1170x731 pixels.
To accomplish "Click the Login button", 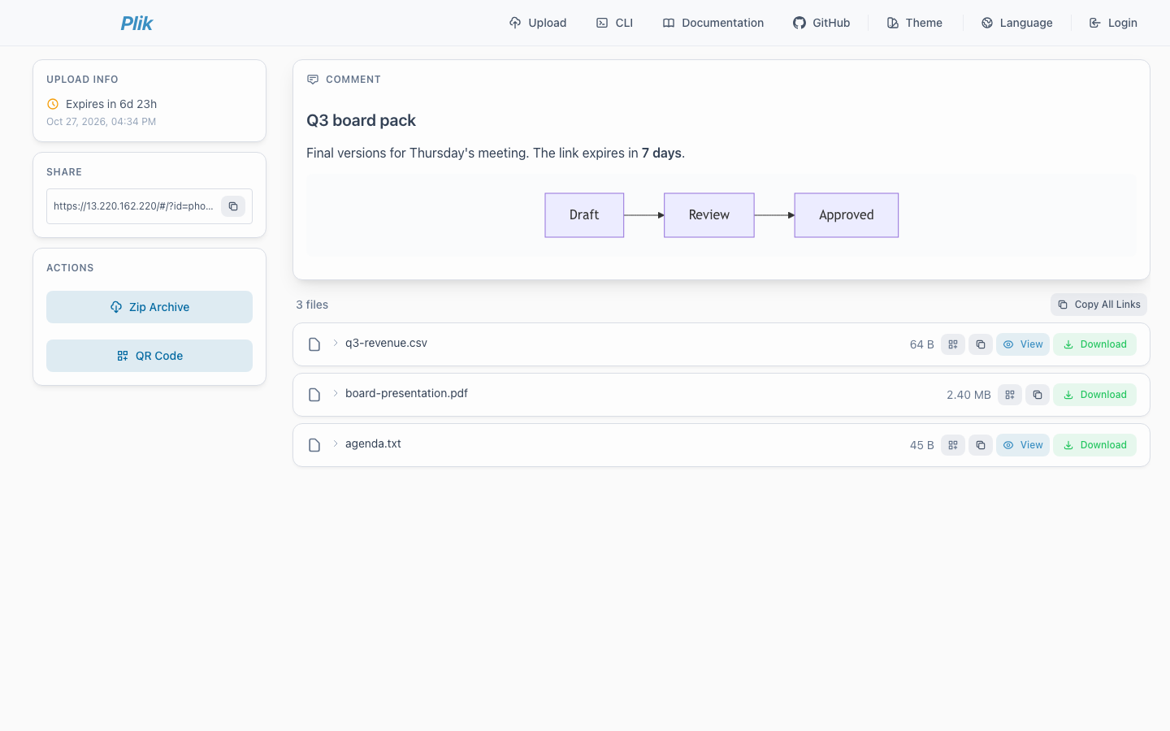I will click(1113, 23).
